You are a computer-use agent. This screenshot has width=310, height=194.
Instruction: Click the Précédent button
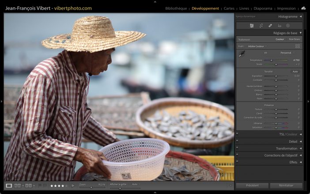[252, 186]
